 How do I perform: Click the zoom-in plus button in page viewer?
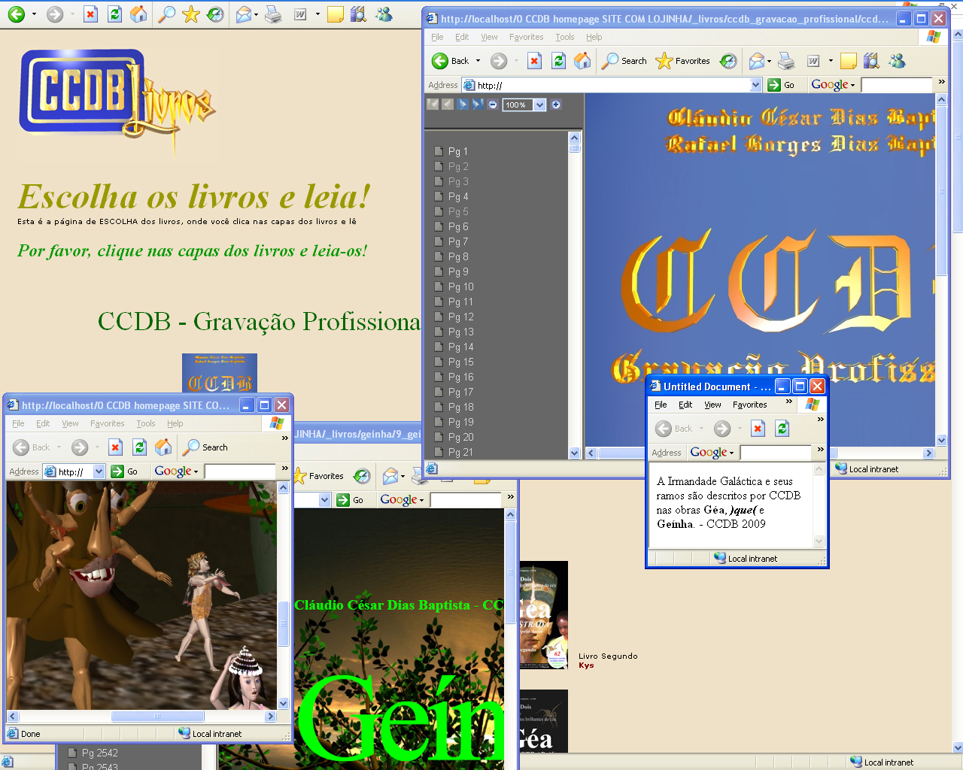coord(556,105)
